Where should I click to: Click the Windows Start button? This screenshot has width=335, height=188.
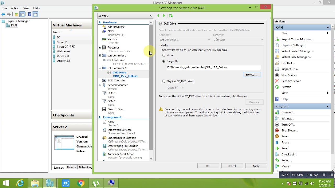point(6,183)
